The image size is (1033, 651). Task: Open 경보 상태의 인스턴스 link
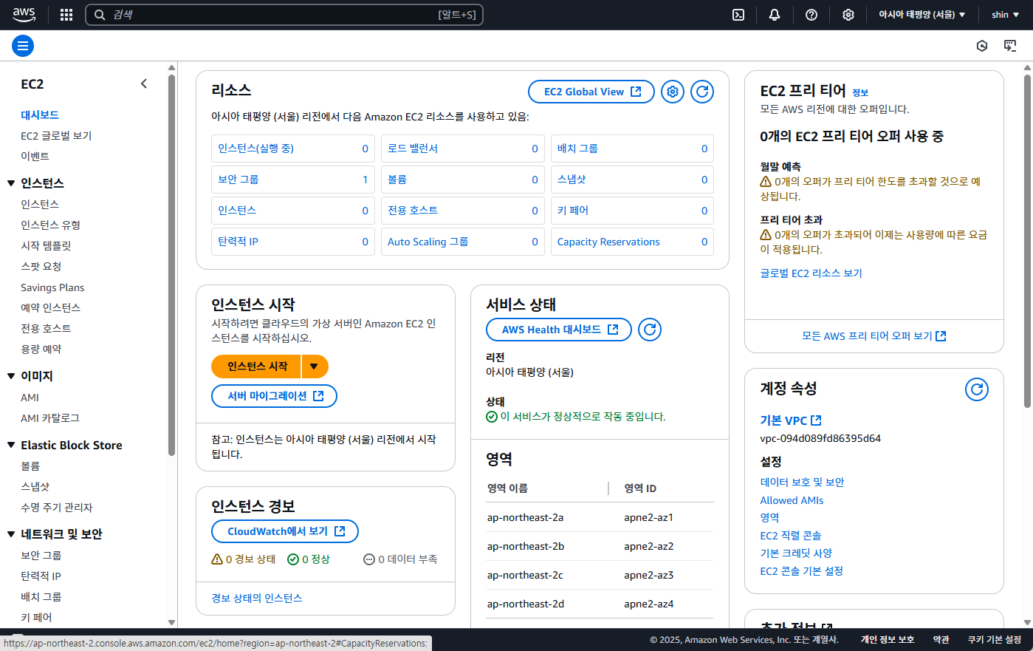click(257, 598)
